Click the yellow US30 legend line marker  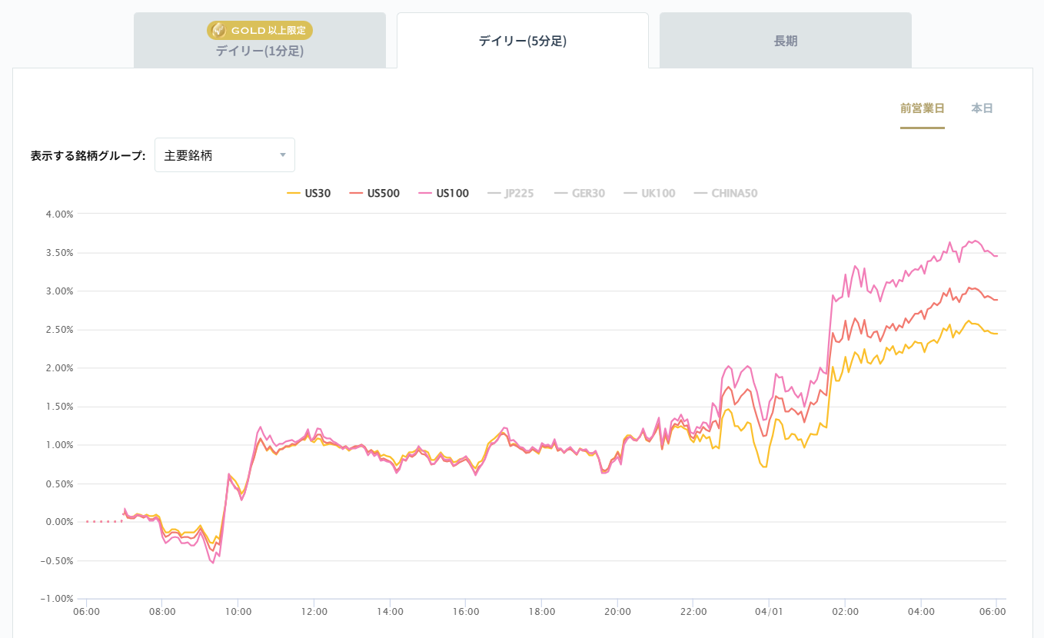[293, 194]
